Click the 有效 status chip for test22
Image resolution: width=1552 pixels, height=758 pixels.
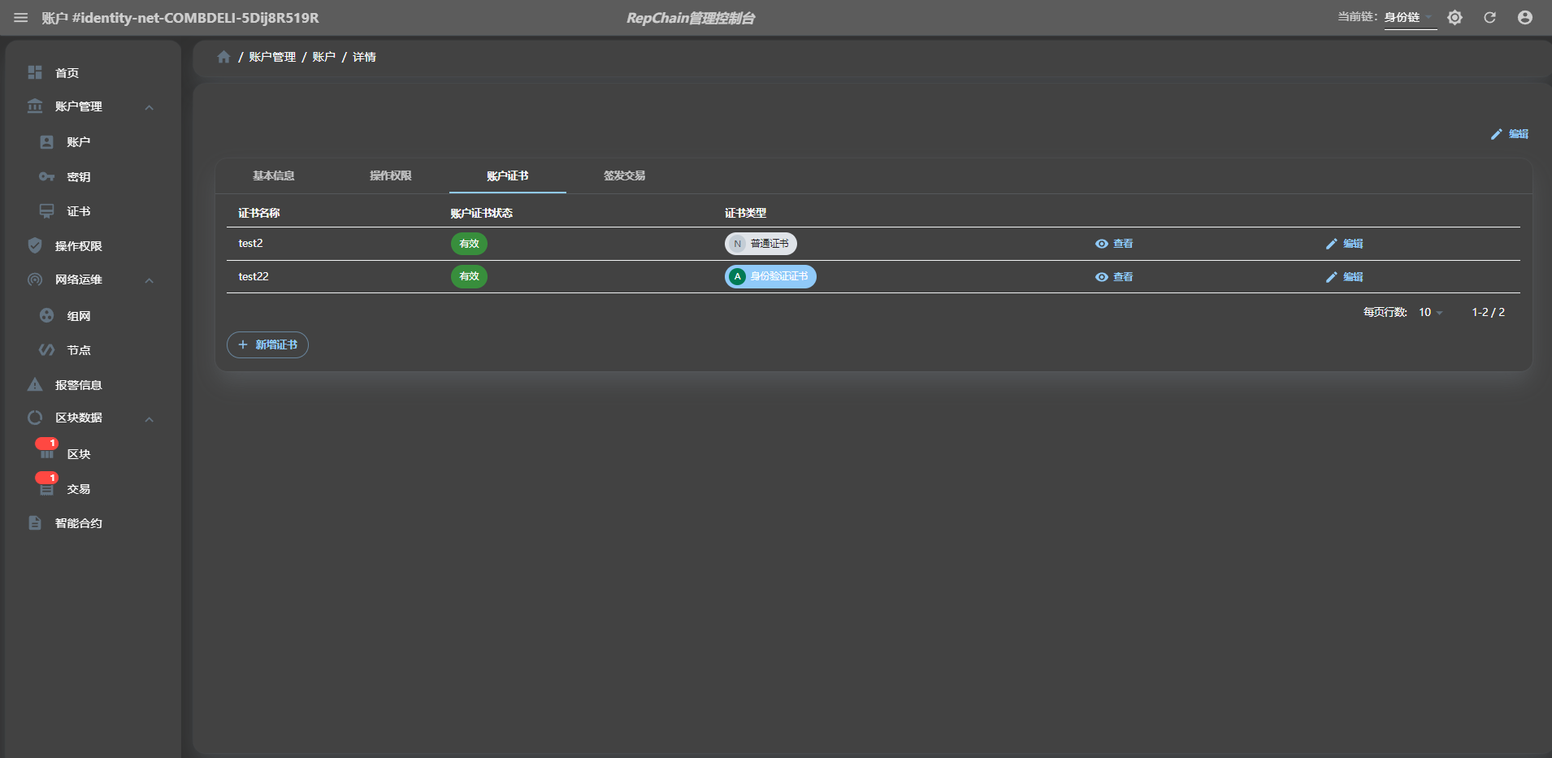[469, 276]
